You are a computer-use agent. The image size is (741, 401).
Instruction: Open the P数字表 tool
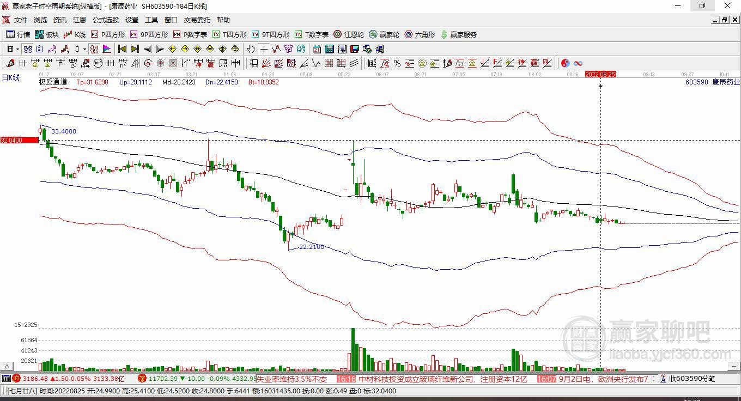coord(190,34)
